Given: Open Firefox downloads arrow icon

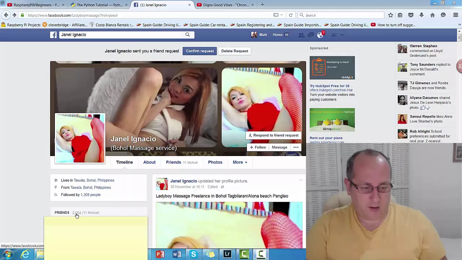Looking at the screenshot, I should [422, 15].
